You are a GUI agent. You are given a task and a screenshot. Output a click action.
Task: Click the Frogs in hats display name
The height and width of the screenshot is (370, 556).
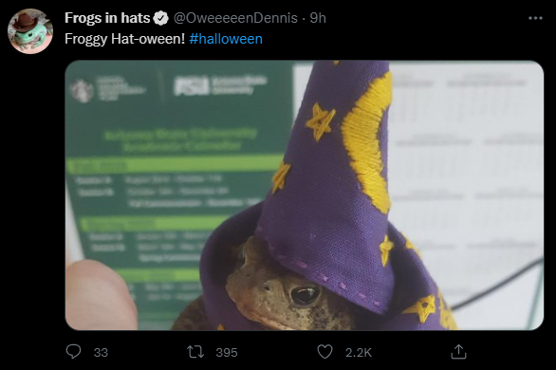(x=107, y=18)
